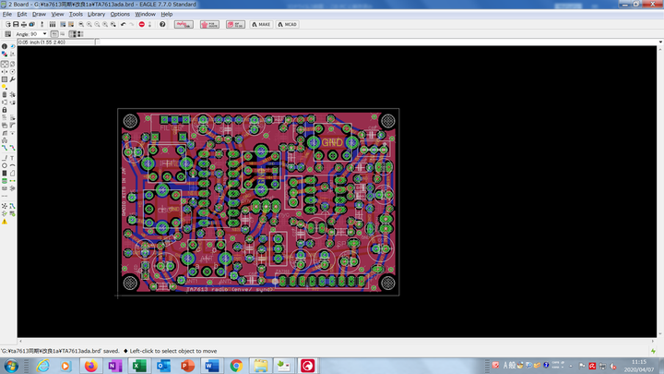Open the Angle dropdown list
This screenshot has width=664, height=374.
pos(42,34)
